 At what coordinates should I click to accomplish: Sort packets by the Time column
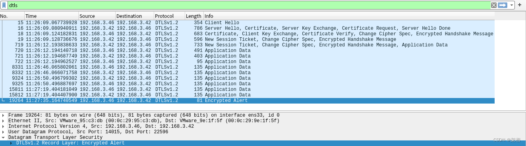point(51,16)
